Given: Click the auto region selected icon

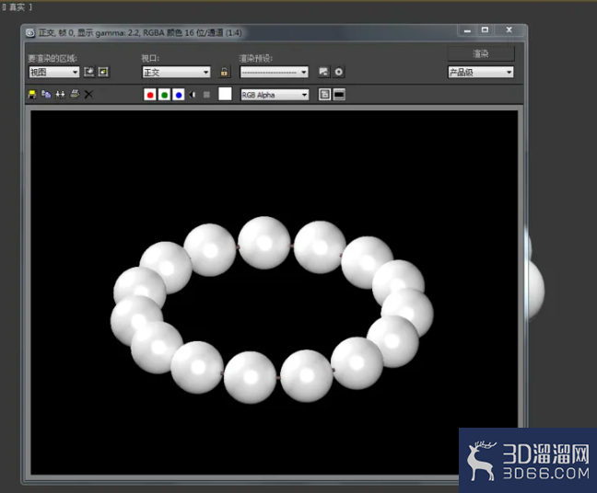Looking at the screenshot, I should pos(103,72).
